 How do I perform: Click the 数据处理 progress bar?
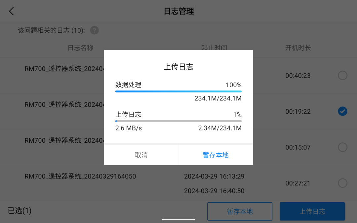178,92
